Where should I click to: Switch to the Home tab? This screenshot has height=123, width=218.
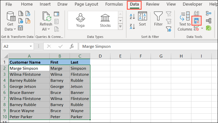point(27,4)
